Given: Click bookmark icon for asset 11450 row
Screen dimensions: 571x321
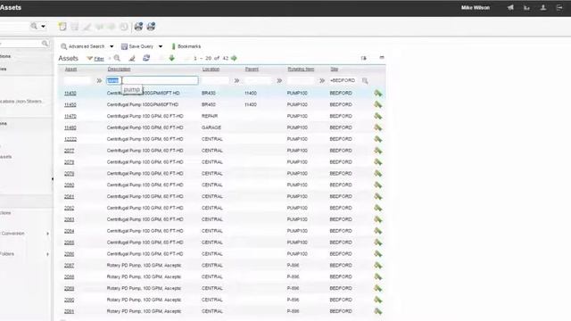Looking at the screenshot, I should click(378, 105).
